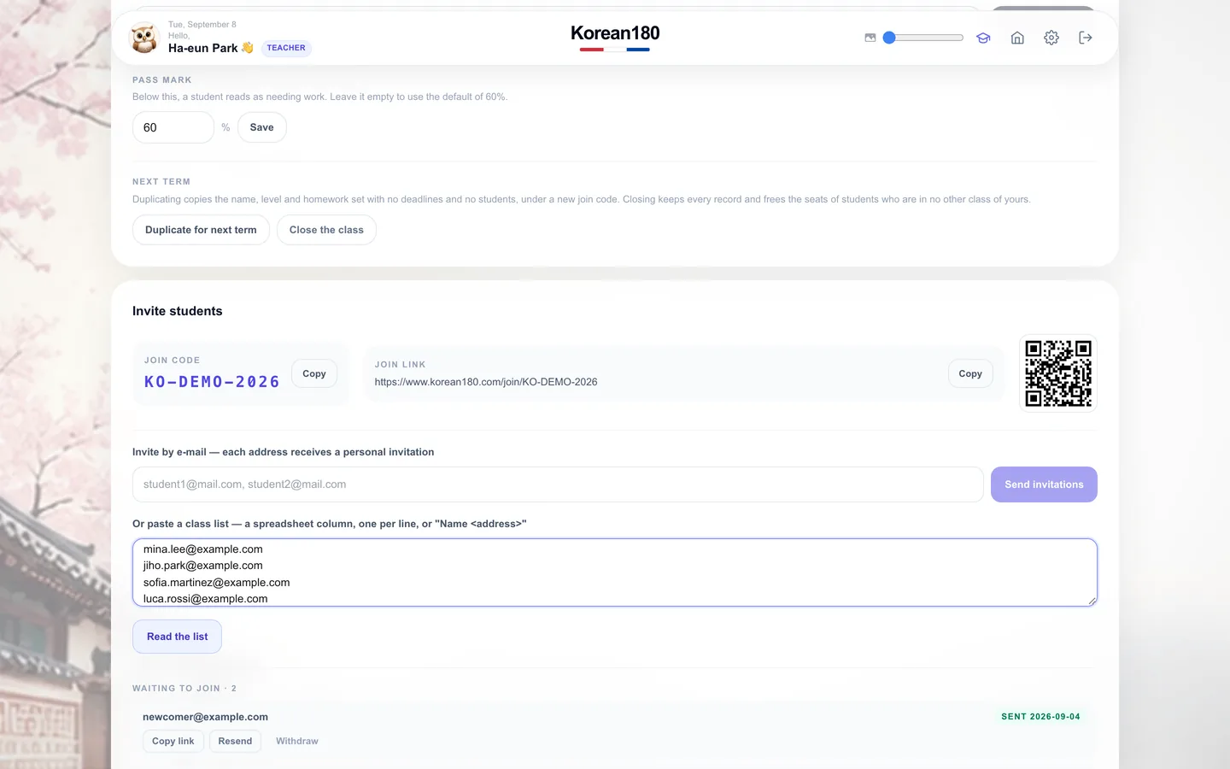Viewport: 1230px width, 769px height.
Task: Close the class button
Action: click(326, 230)
